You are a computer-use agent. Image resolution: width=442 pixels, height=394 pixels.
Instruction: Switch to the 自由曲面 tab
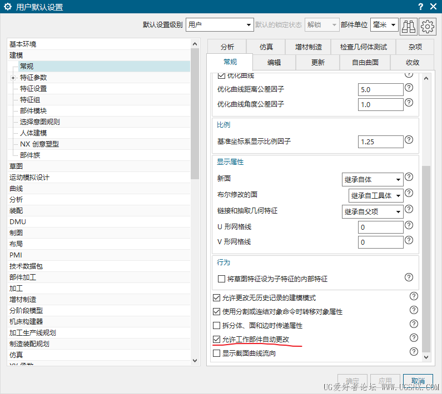pos(365,62)
